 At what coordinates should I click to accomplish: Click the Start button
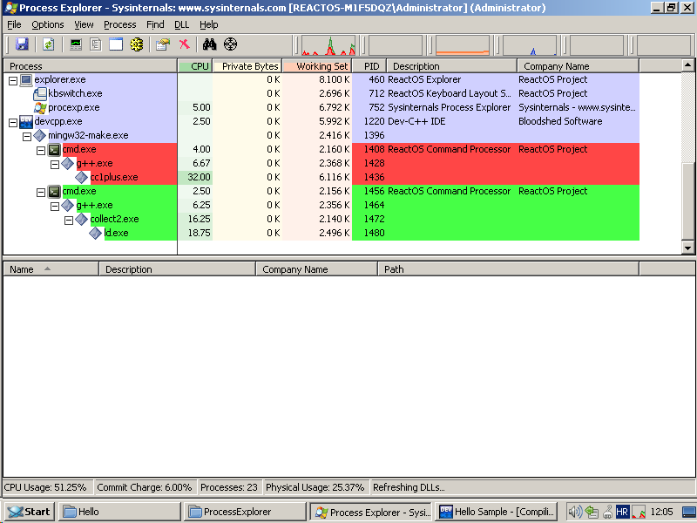tap(30, 512)
